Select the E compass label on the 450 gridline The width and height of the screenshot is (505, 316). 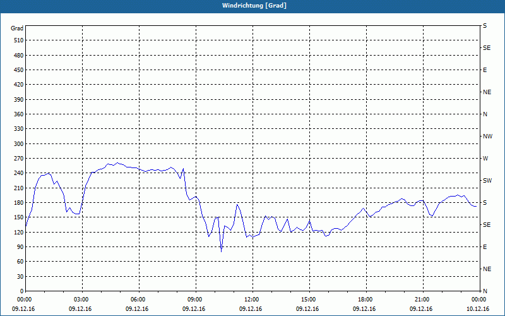(485, 70)
